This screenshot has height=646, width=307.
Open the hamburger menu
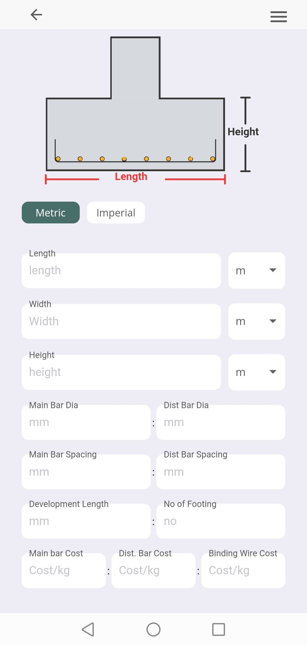(279, 17)
